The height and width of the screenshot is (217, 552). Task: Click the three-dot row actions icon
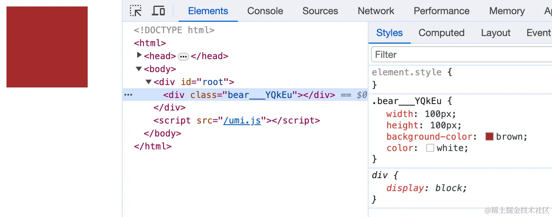point(128,95)
